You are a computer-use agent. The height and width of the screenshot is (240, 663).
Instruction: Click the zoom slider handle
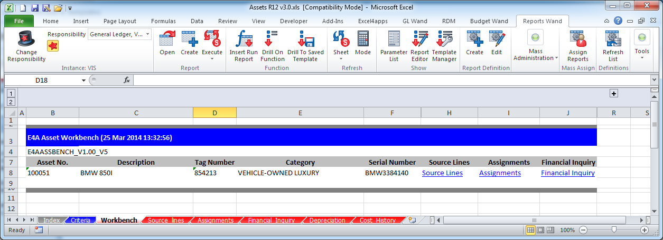613,230
